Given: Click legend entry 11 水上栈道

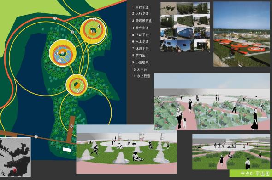Looking at the screenshot, I should click(x=141, y=76).
